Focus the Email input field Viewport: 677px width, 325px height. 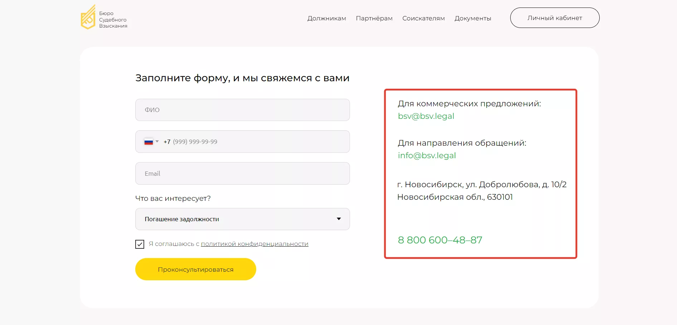click(x=243, y=174)
